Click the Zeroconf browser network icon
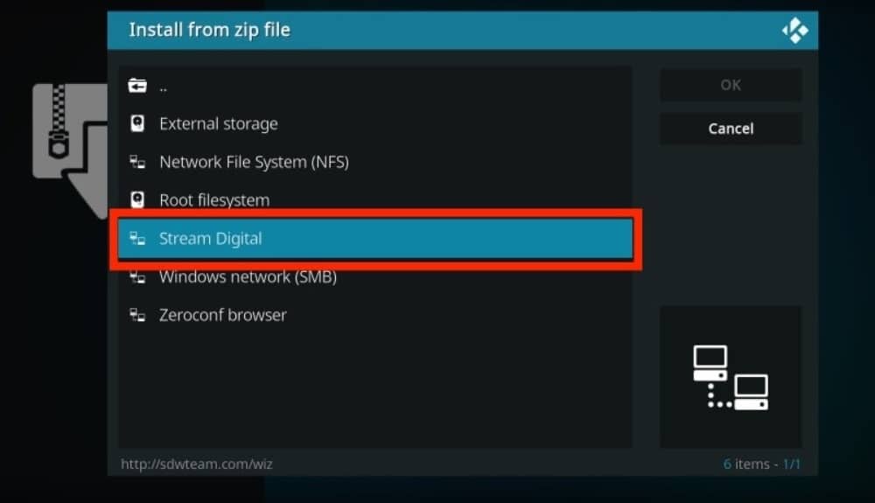875x503 pixels. point(137,315)
